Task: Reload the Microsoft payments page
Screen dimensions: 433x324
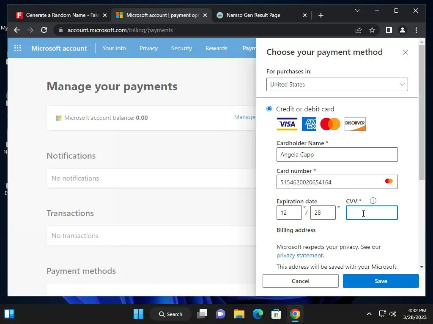Action: [44, 30]
